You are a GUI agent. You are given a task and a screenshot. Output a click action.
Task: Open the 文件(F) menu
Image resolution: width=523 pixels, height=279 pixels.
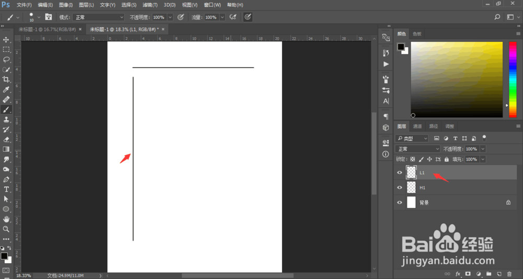click(x=24, y=5)
